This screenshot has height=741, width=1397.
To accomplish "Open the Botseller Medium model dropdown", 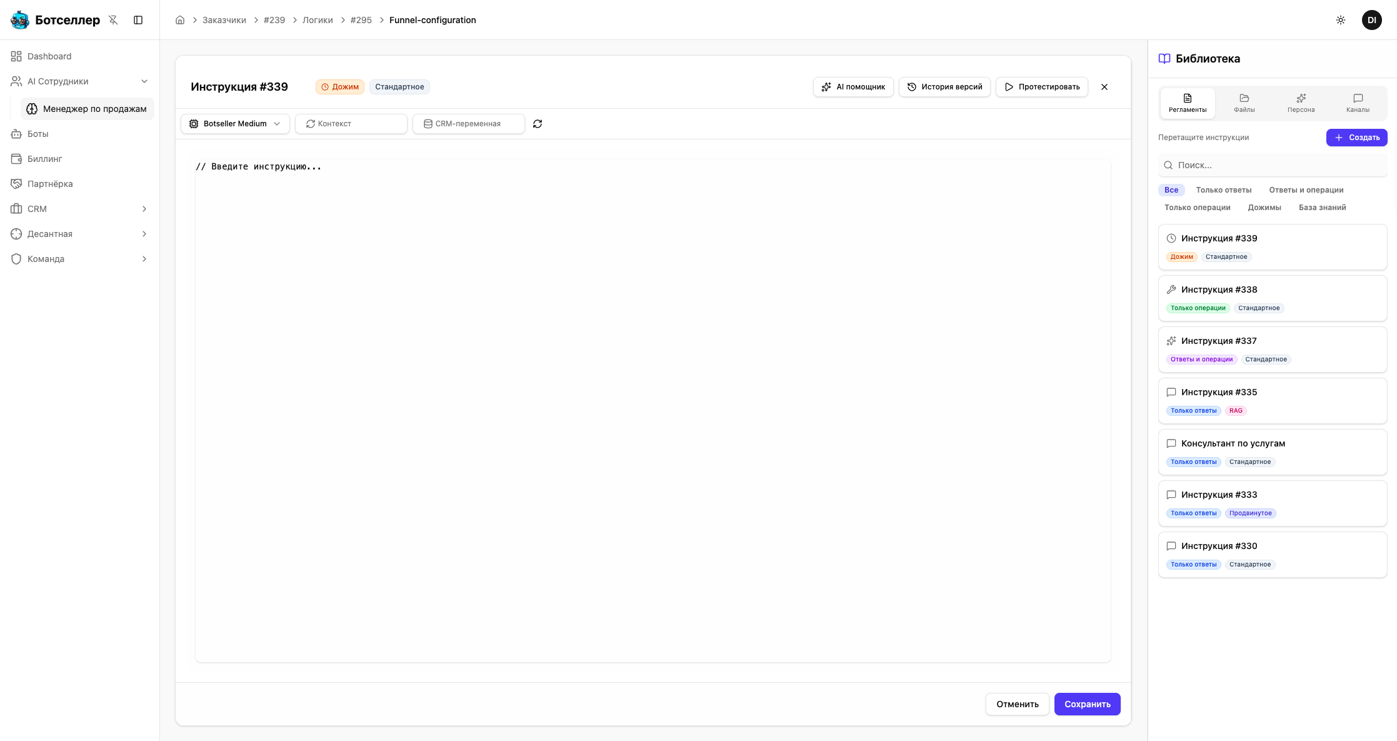I will tap(235, 124).
